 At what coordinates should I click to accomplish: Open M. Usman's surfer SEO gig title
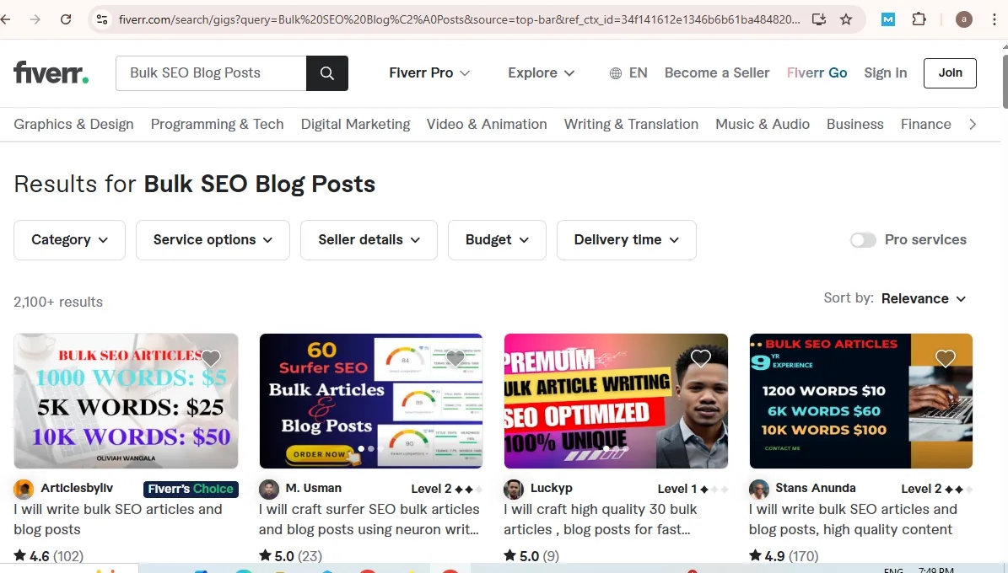point(369,519)
